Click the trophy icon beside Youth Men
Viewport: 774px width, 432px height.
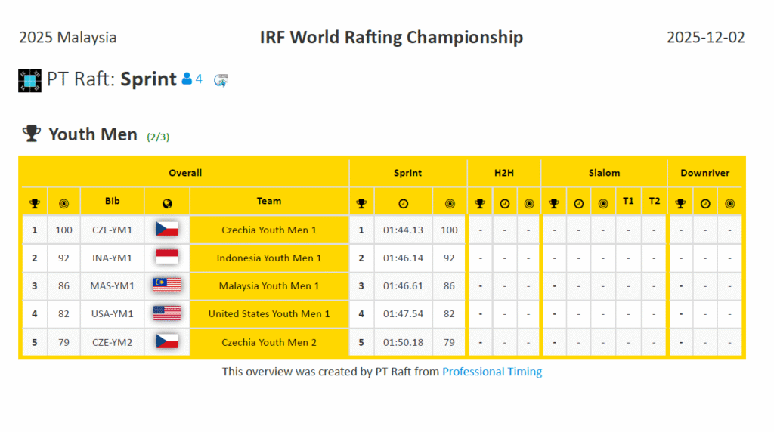pyautogui.click(x=31, y=134)
